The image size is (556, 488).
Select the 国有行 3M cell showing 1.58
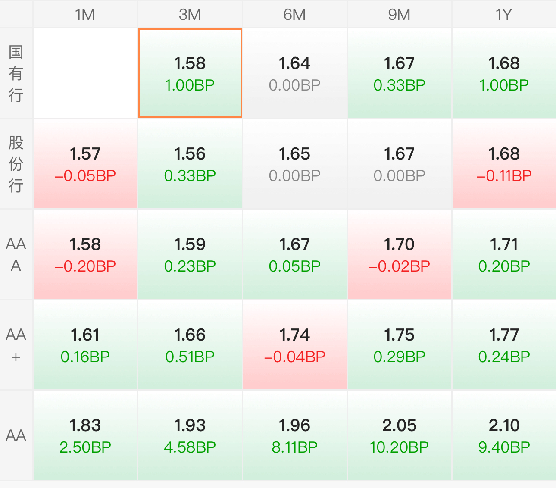click(x=190, y=73)
